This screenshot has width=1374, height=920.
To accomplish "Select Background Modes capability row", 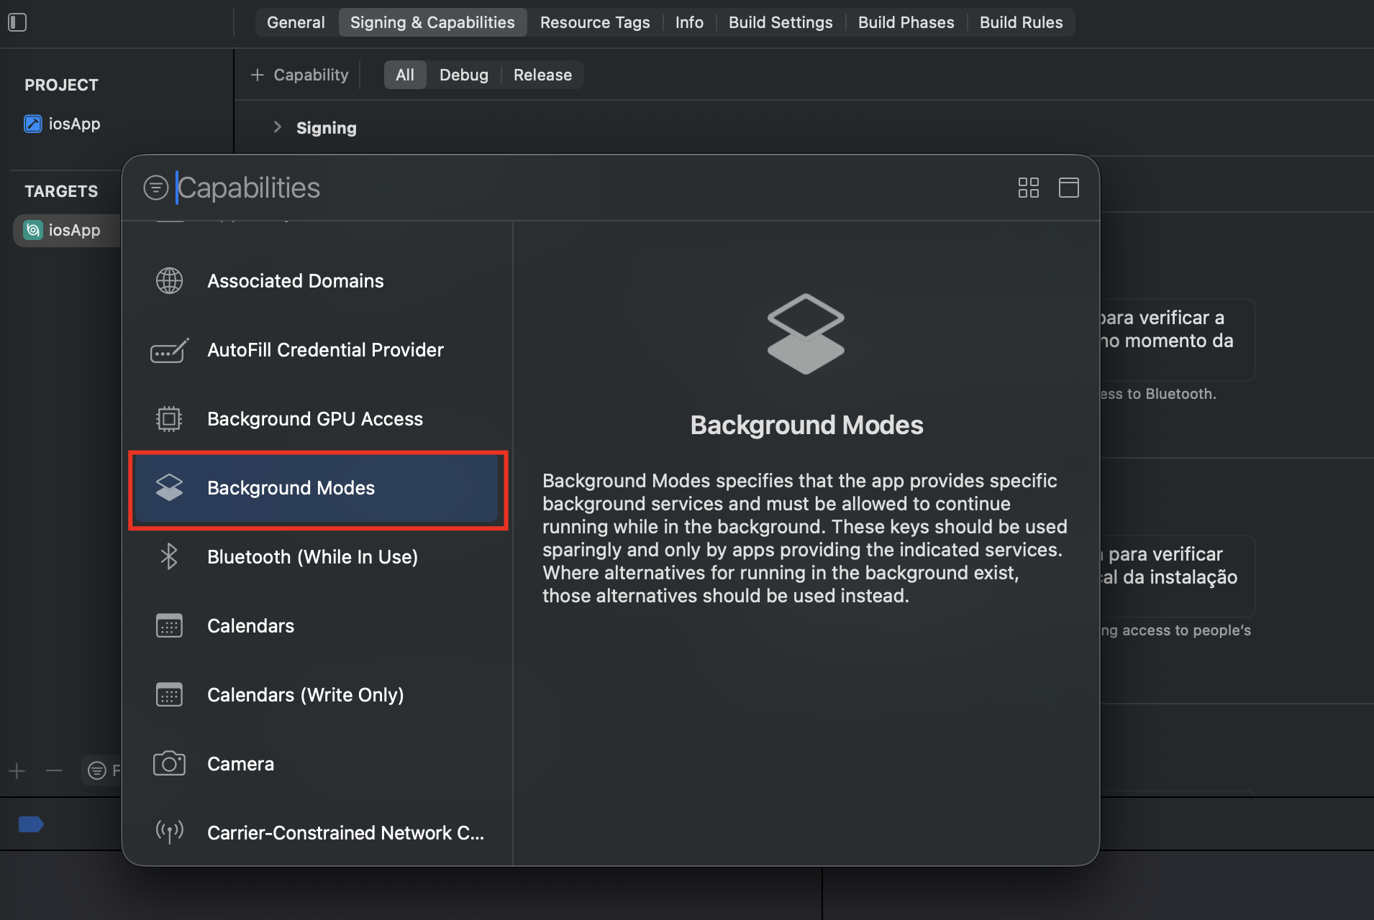I will point(317,488).
